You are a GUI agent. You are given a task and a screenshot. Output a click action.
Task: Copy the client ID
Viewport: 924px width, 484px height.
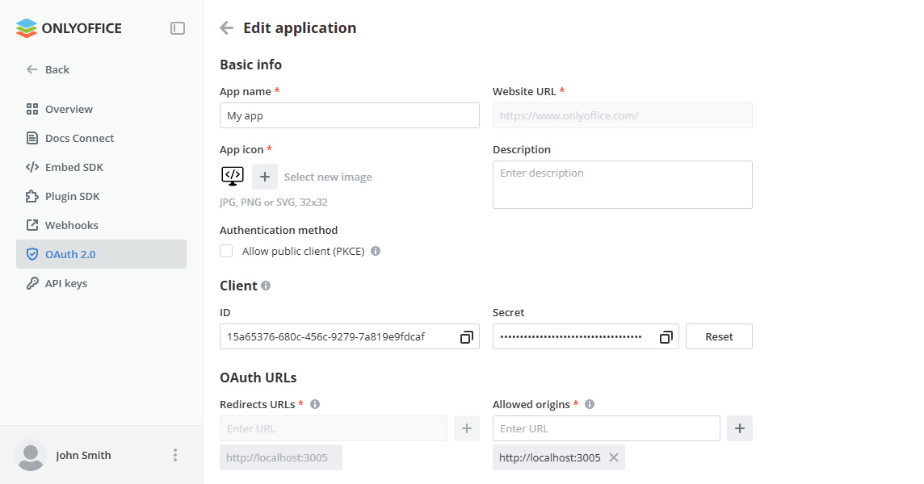(466, 337)
